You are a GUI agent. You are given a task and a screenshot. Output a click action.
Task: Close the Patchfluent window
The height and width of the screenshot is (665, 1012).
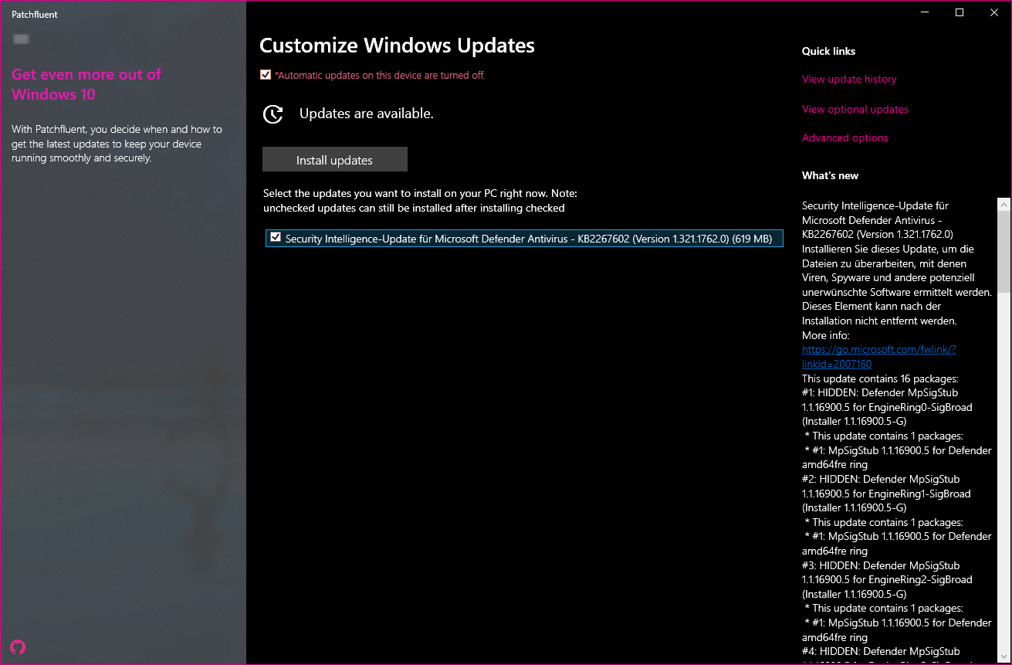994,12
